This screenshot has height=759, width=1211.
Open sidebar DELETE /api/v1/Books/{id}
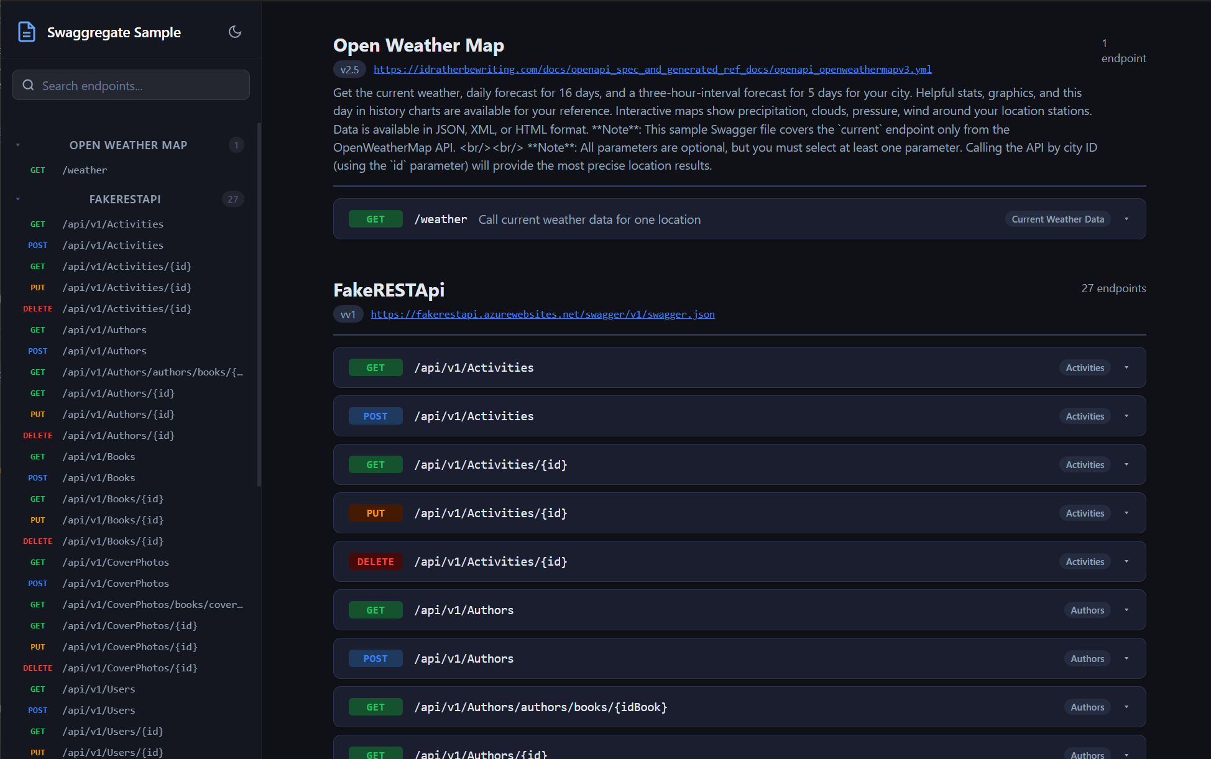click(x=131, y=541)
